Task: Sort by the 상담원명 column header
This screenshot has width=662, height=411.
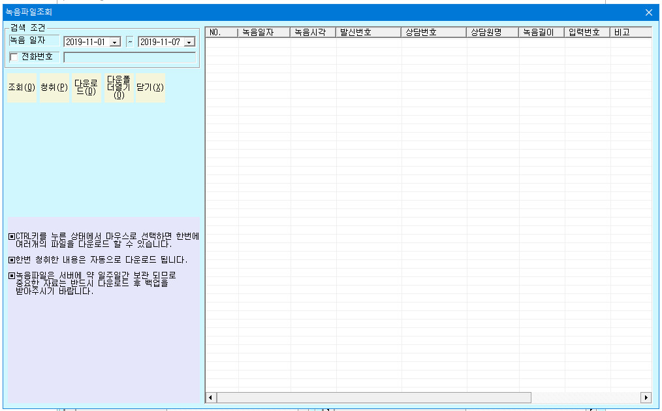Action: point(493,32)
